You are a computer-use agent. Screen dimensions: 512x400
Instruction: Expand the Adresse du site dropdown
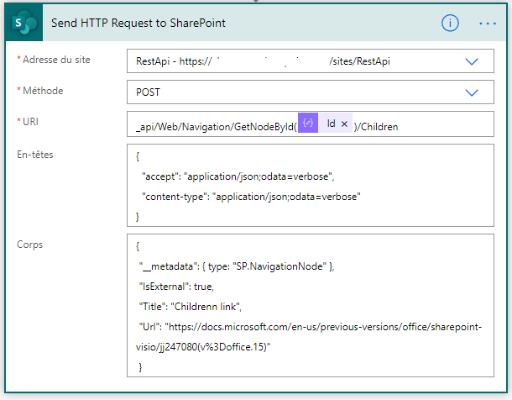click(x=472, y=61)
